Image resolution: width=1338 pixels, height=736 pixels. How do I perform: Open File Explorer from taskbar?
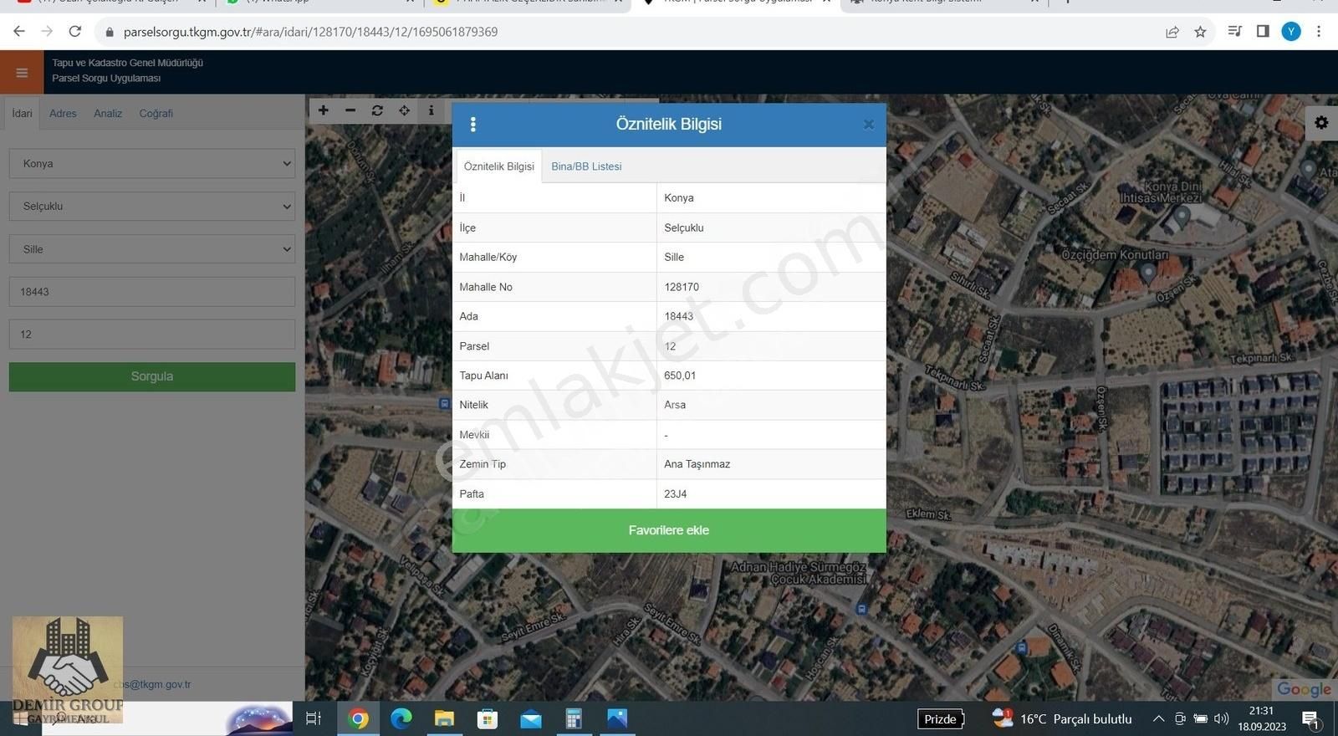click(444, 718)
